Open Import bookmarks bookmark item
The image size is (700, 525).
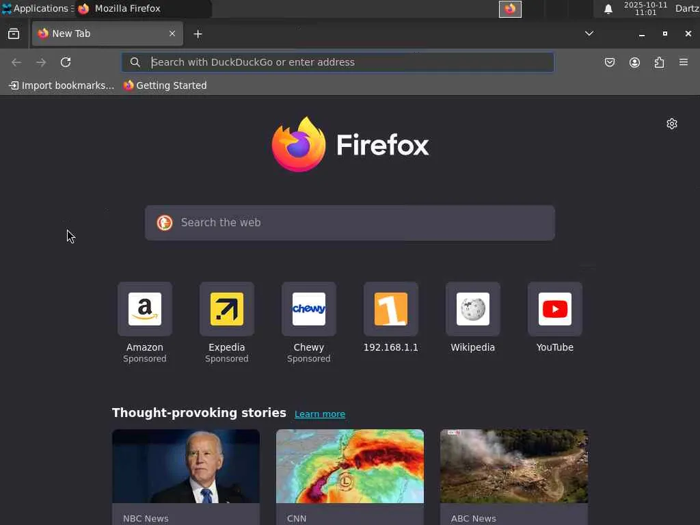62,85
